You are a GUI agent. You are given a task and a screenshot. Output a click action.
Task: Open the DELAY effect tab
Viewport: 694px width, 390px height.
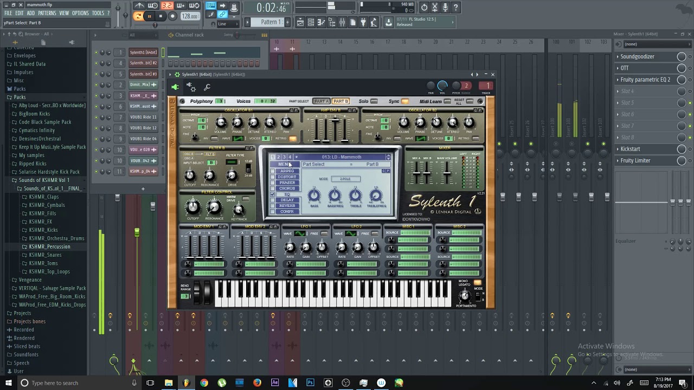(x=287, y=200)
